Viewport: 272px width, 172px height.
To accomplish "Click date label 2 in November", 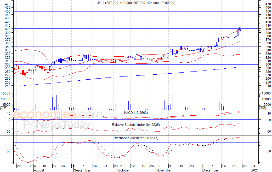I will click(160, 166).
